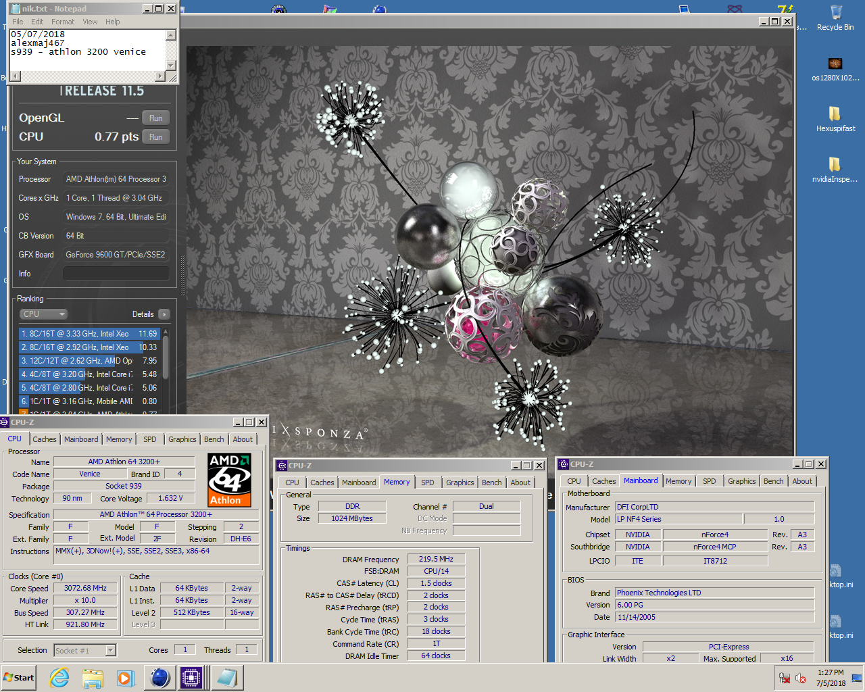Image resolution: width=865 pixels, height=692 pixels.
Task: Switch to CPU-Z via taskbar chip icon
Action: click(x=191, y=678)
